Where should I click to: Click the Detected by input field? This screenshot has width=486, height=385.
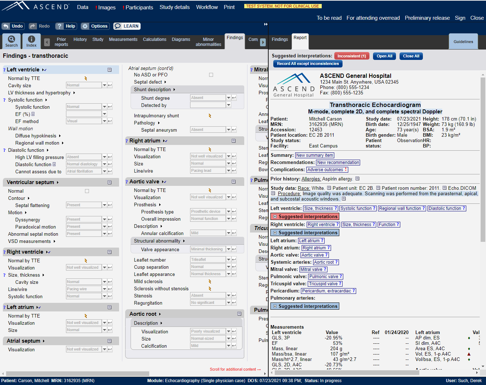coord(208,105)
